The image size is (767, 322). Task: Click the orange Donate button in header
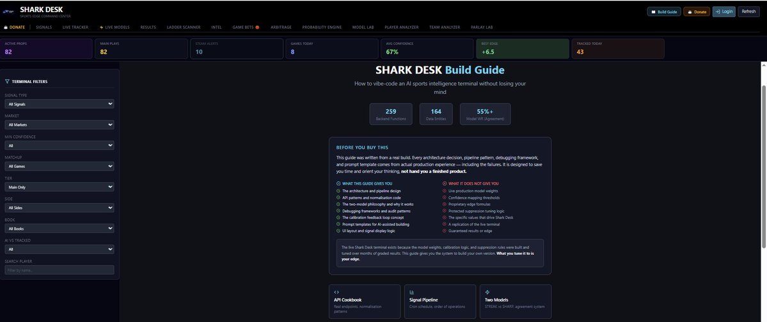tap(697, 11)
